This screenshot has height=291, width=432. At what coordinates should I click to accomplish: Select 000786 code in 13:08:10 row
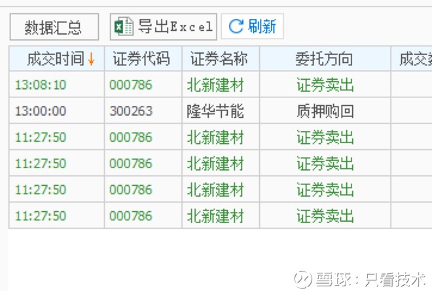click(143, 84)
